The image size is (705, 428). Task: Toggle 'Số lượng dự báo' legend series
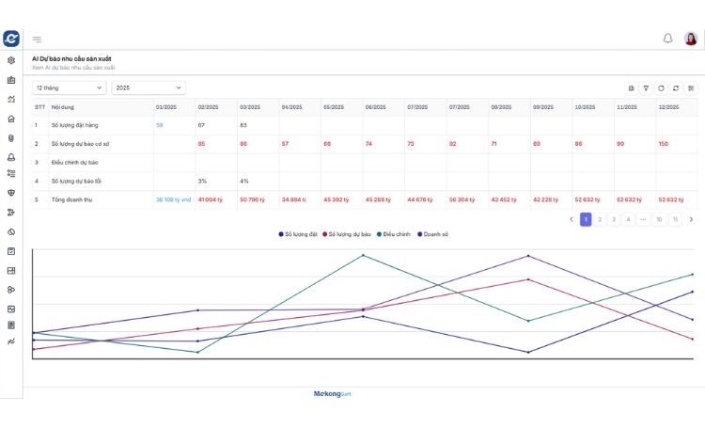[x=348, y=233]
